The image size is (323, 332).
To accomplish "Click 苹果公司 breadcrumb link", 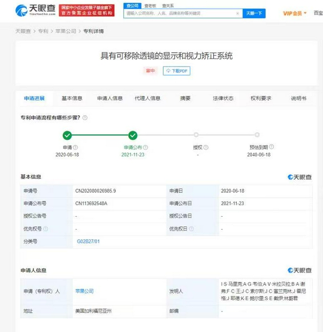I will [66, 31].
